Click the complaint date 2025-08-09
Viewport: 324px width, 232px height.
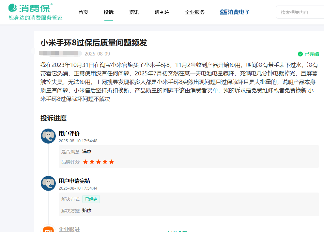(97, 54)
